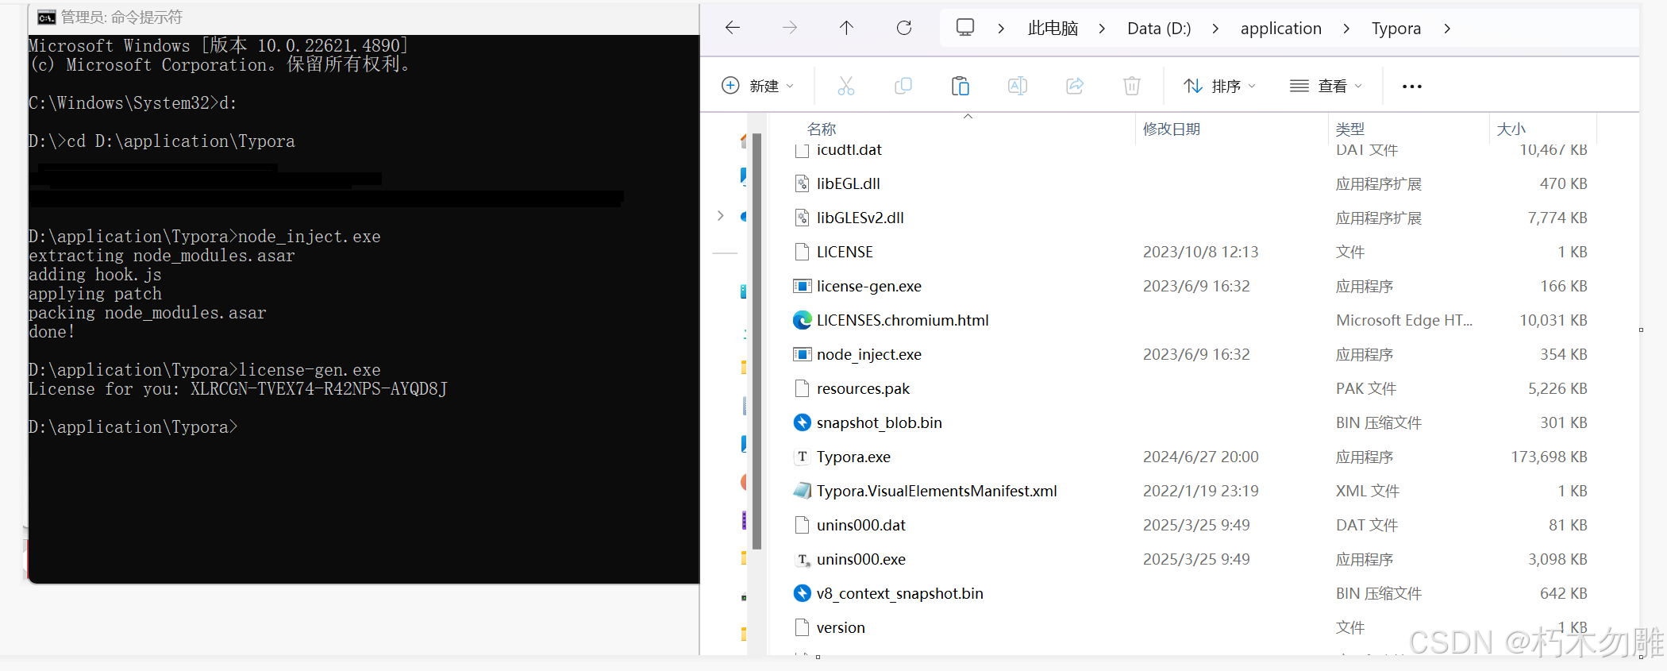The image size is (1667, 671).
Task: Expand the chevron after Typora in path
Action: [x=1447, y=29]
